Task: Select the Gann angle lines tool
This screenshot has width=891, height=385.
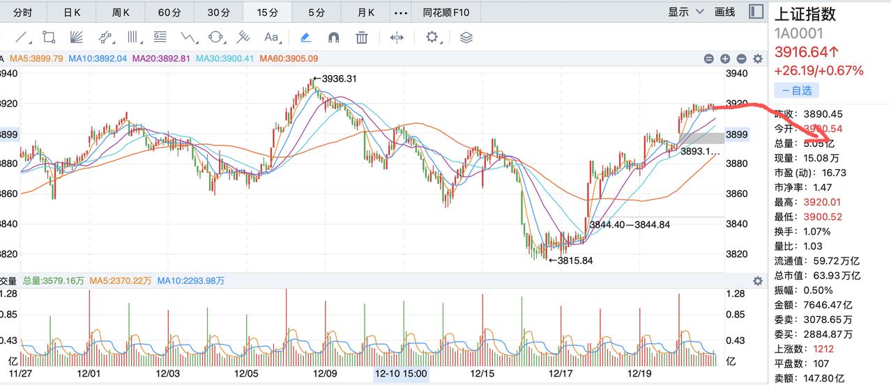Action: pyautogui.click(x=243, y=37)
